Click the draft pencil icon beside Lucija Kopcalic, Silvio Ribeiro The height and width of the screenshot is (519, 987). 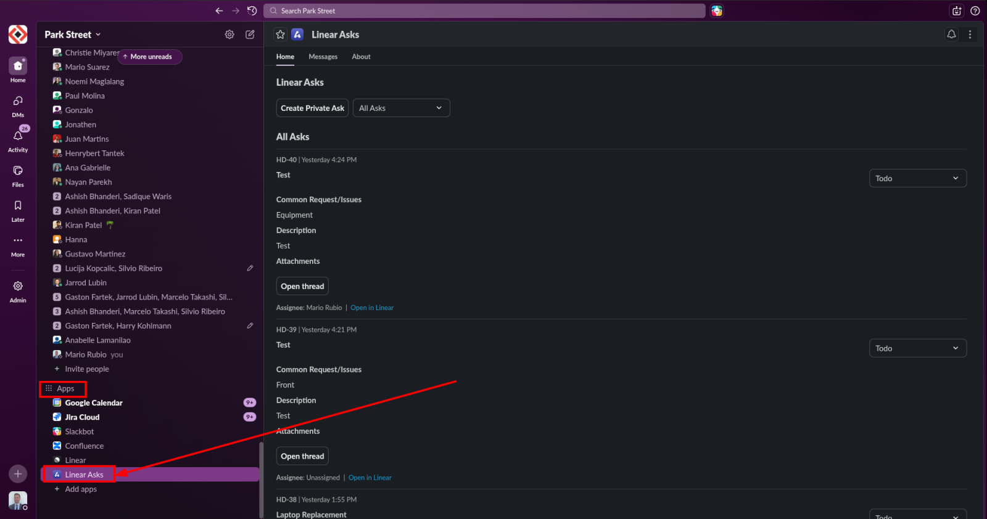click(x=250, y=268)
